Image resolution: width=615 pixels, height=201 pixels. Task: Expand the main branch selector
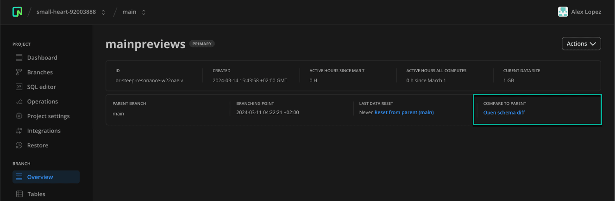[134, 12]
